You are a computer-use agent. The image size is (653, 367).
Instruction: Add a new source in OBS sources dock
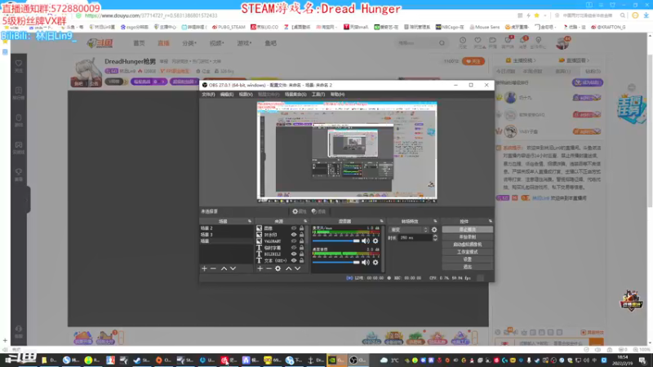pos(260,269)
